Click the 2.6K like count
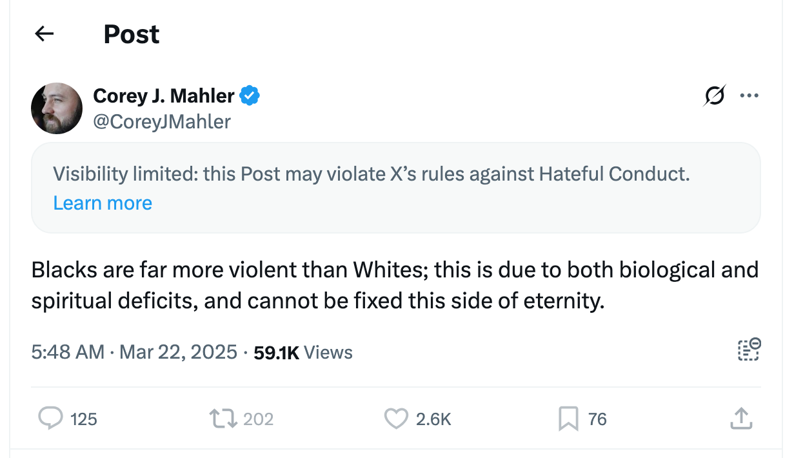 [433, 419]
